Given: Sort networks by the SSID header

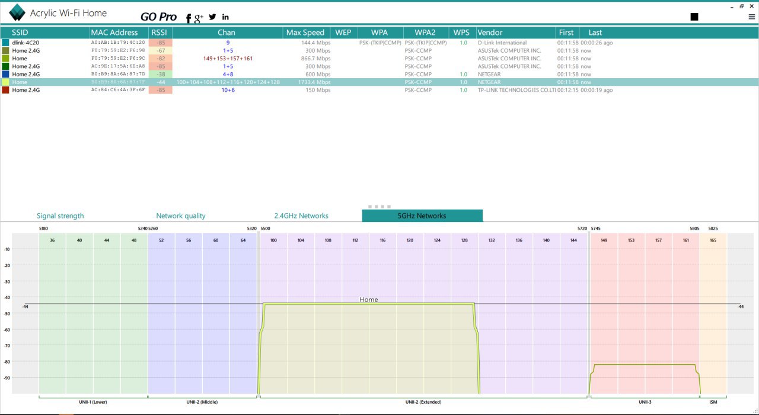Looking at the screenshot, I should coord(20,33).
